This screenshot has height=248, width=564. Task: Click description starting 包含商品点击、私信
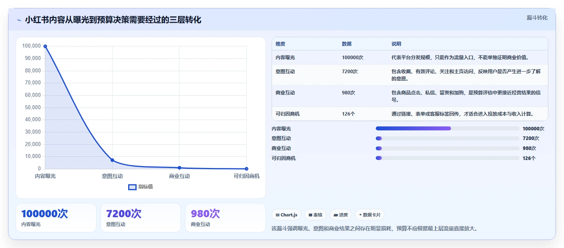pos(466,96)
